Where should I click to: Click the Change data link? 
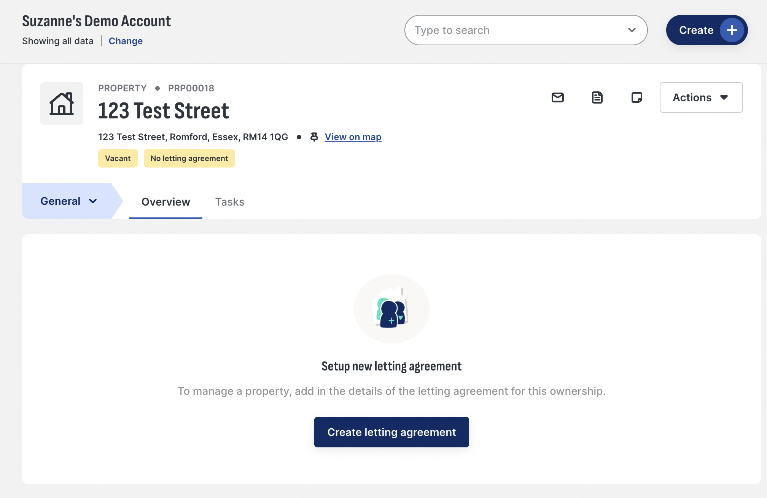pos(126,41)
